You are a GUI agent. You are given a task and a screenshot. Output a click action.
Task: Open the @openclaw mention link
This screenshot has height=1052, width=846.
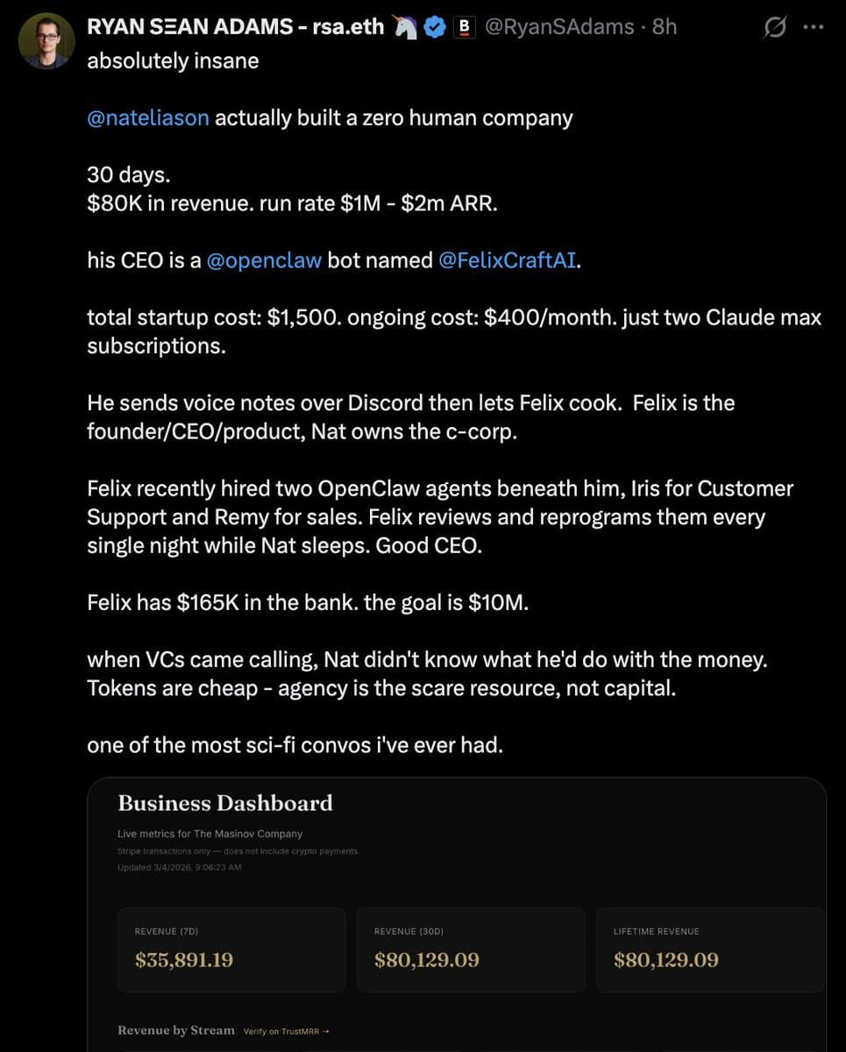[x=264, y=260]
